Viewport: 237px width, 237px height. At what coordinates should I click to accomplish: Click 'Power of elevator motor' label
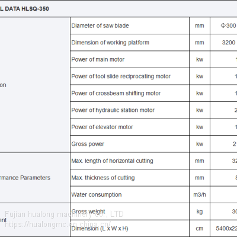point(102,127)
